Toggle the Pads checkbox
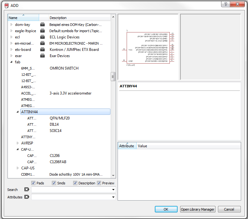The width and height of the screenshot is (248, 219). pos(33,183)
